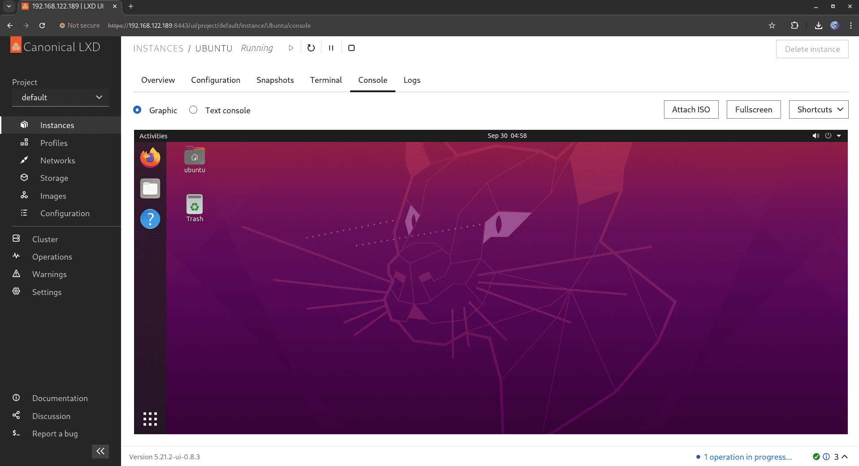Open browser extensions puzzle icon

(795, 26)
